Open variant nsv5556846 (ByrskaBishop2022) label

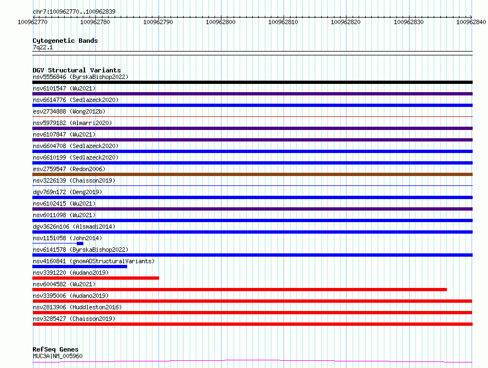81,77
